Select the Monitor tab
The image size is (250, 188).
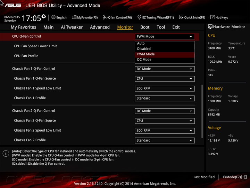(x=125, y=27)
